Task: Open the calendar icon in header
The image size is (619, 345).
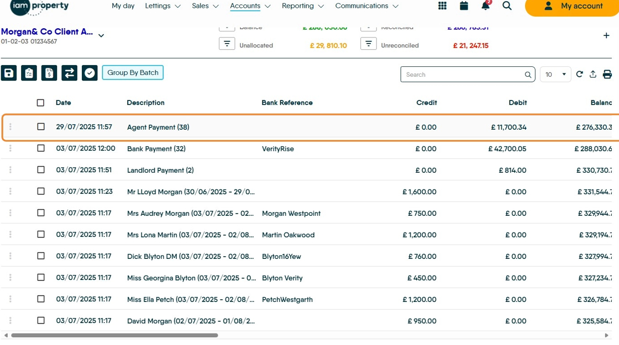Action: tap(464, 6)
